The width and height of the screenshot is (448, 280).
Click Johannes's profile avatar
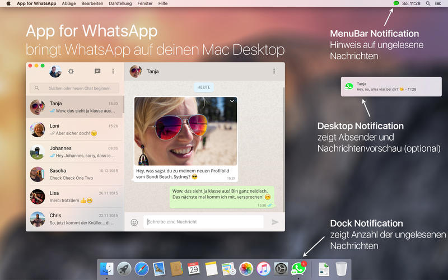pos(38,152)
